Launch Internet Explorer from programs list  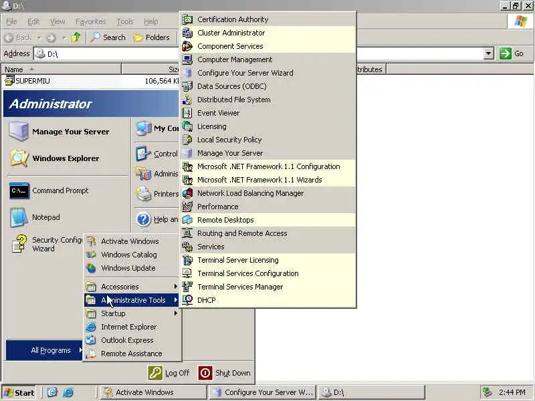point(132,327)
